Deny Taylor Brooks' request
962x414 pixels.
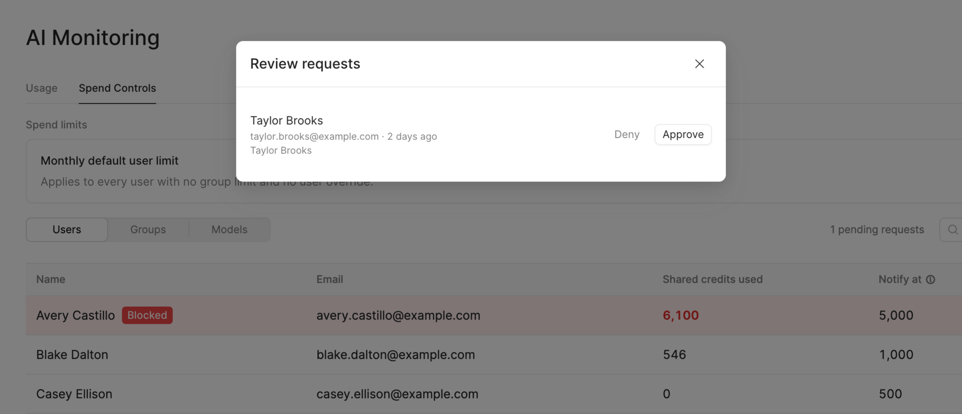[x=627, y=134]
